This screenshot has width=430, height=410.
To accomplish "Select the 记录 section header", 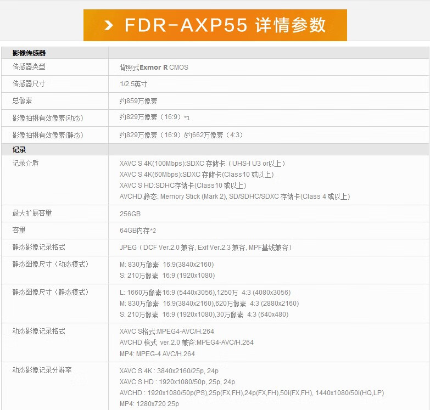I will click(19, 149).
